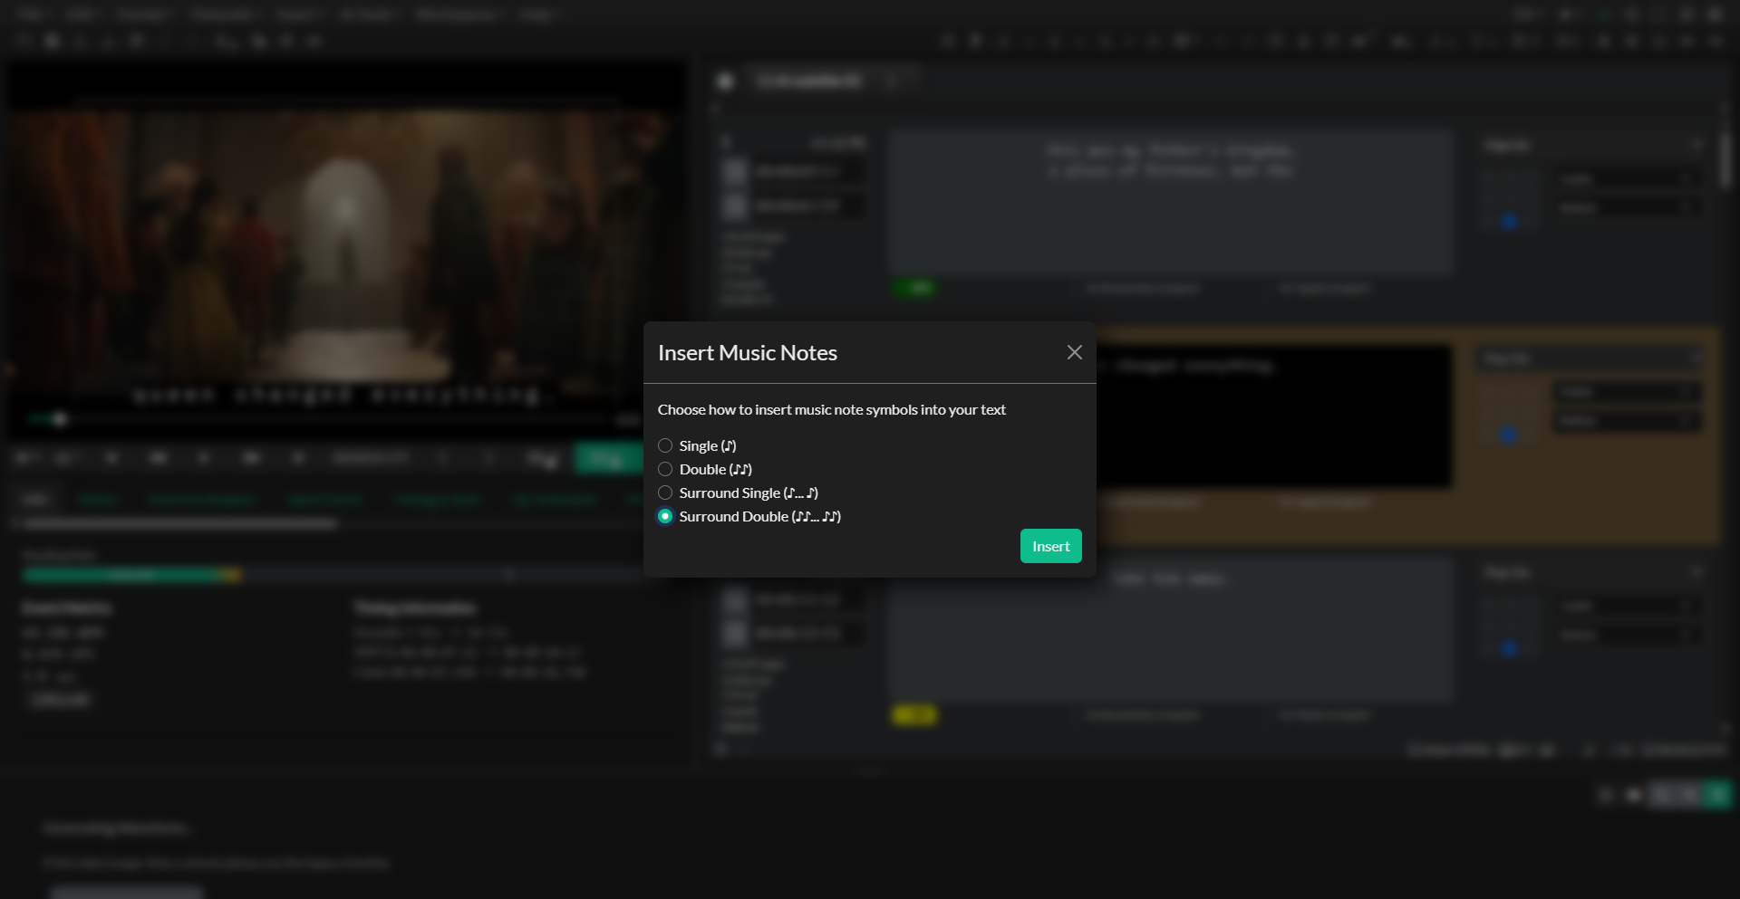Select the Surround Double radio button

(x=665, y=516)
